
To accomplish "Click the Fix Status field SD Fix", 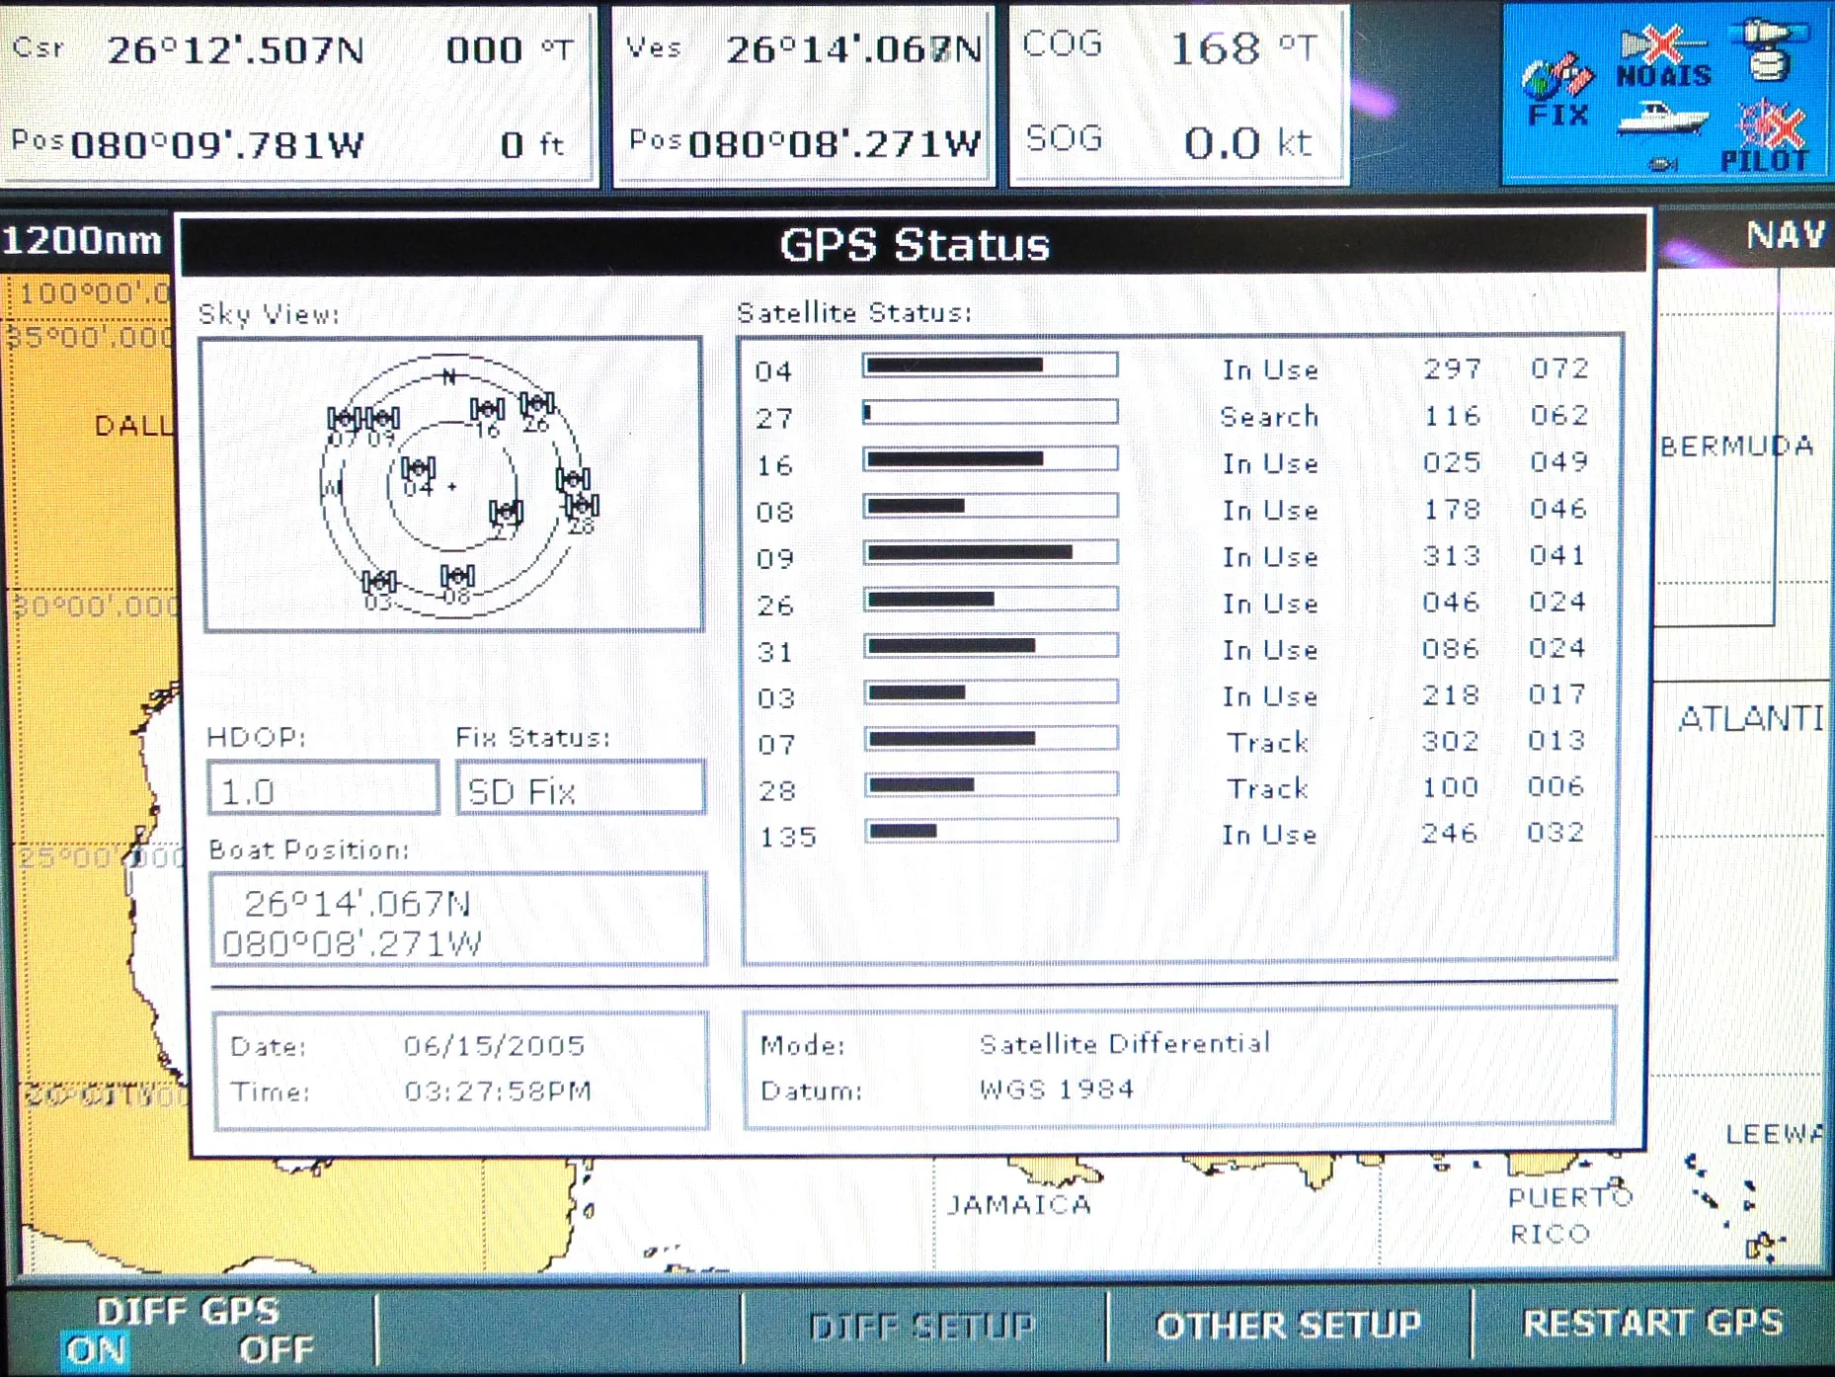I will coord(581,788).
